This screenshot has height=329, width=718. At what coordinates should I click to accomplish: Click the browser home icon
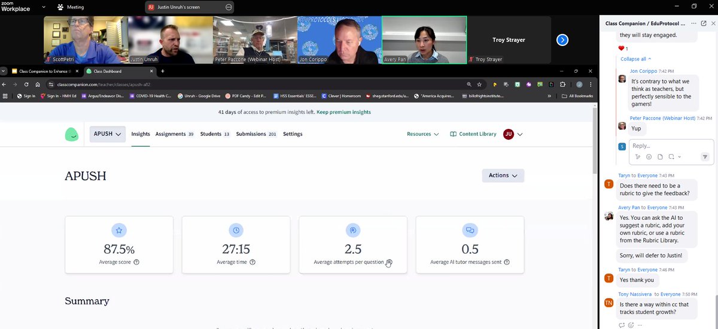tap(38, 85)
